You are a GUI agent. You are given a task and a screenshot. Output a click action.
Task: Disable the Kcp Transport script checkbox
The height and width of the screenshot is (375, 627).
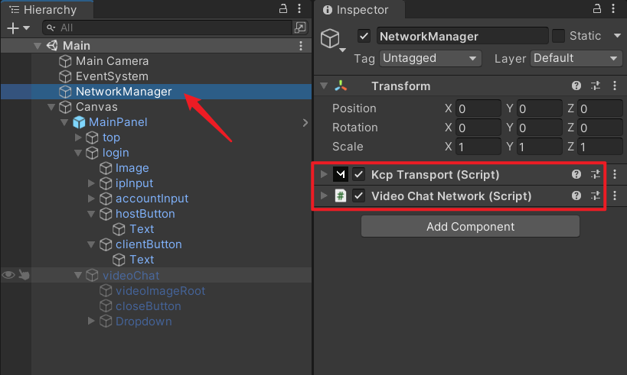[x=358, y=174]
